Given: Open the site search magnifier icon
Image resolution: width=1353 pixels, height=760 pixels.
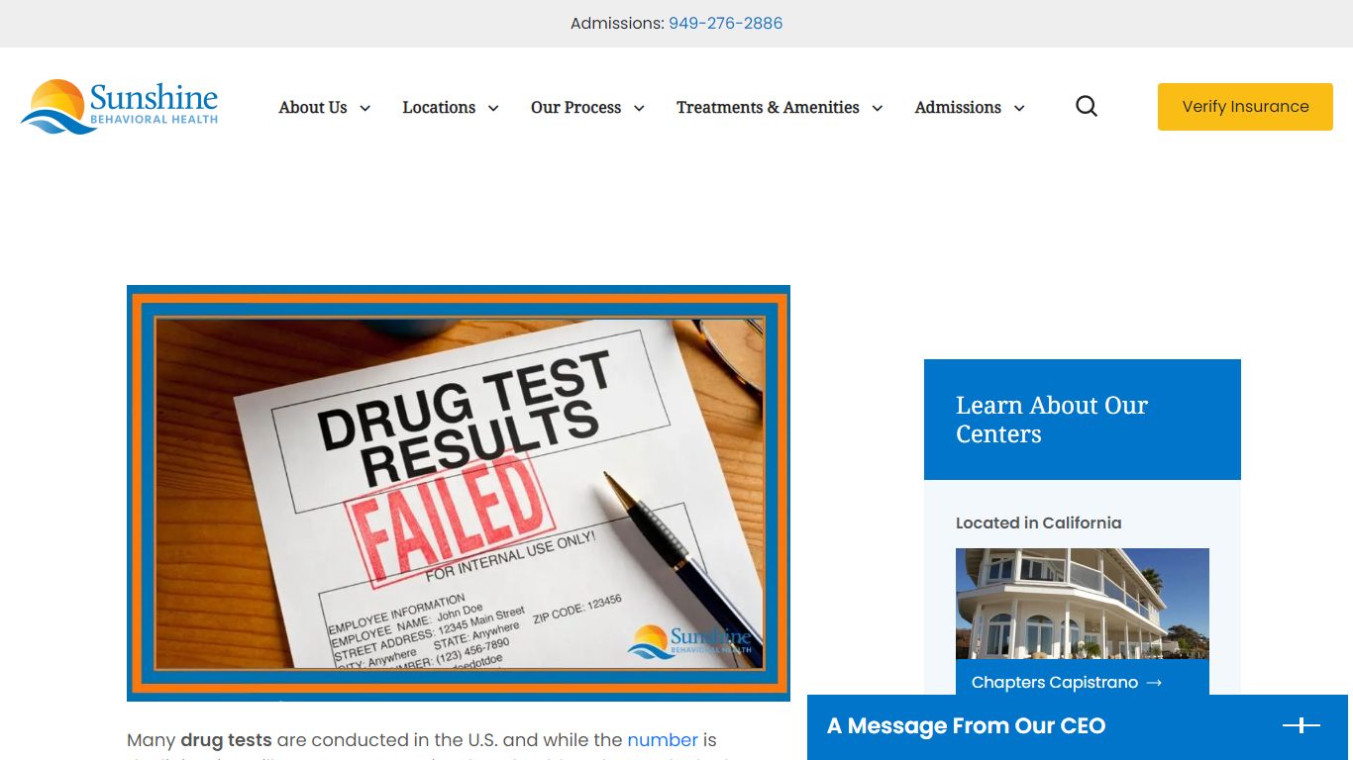Looking at the screenshot, I should (1087, 106).
